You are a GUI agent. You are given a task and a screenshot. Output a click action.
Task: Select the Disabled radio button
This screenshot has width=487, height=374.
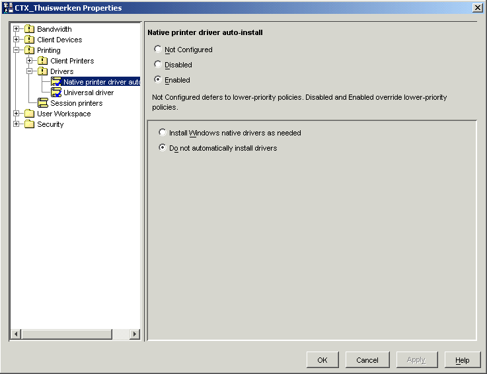(157, 65)
